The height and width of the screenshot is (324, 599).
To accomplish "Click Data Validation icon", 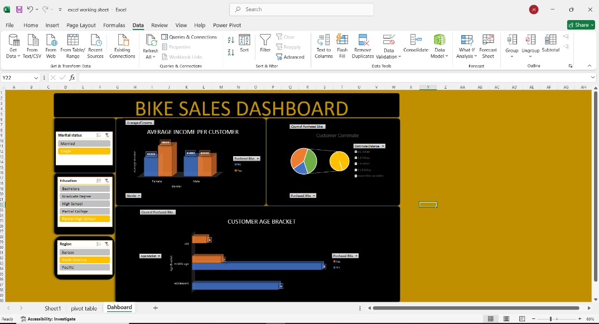I will (389, 40).
